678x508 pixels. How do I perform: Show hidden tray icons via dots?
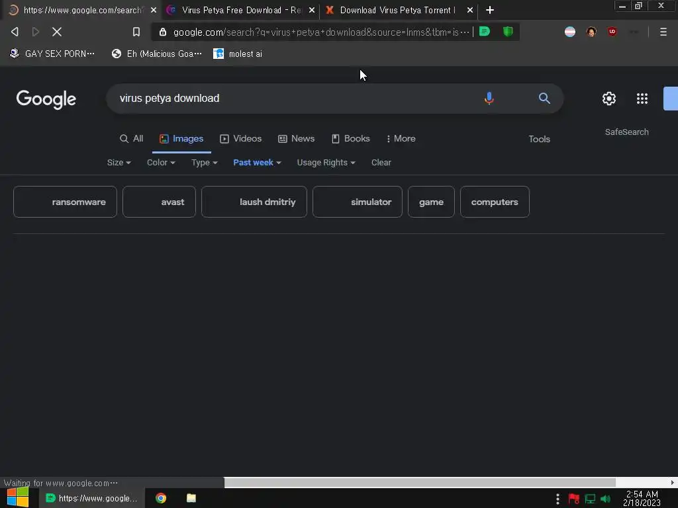[557, 499]
